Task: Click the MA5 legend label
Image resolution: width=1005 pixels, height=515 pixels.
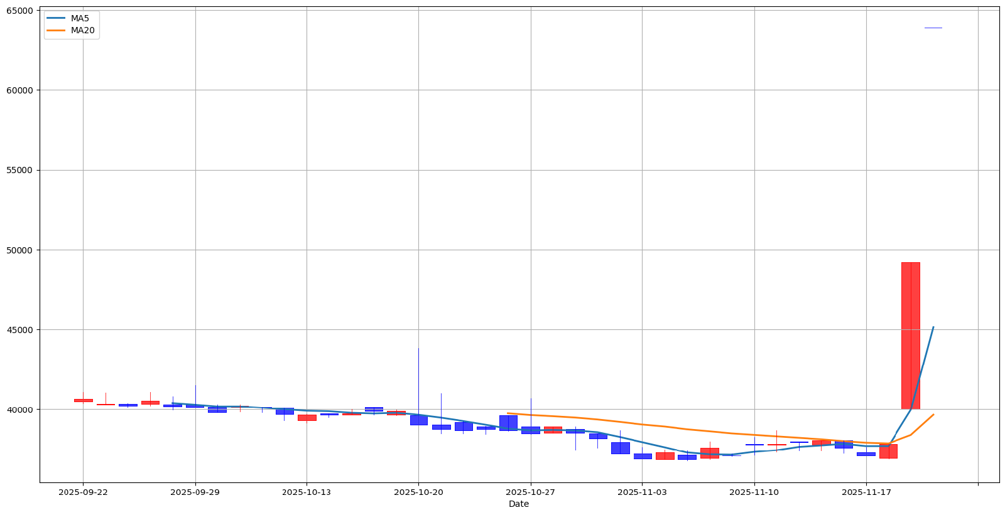Action: [80, 18]
